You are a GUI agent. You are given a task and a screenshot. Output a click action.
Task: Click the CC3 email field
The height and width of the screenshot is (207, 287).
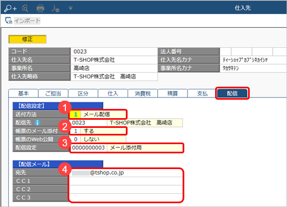coord(126,197)
